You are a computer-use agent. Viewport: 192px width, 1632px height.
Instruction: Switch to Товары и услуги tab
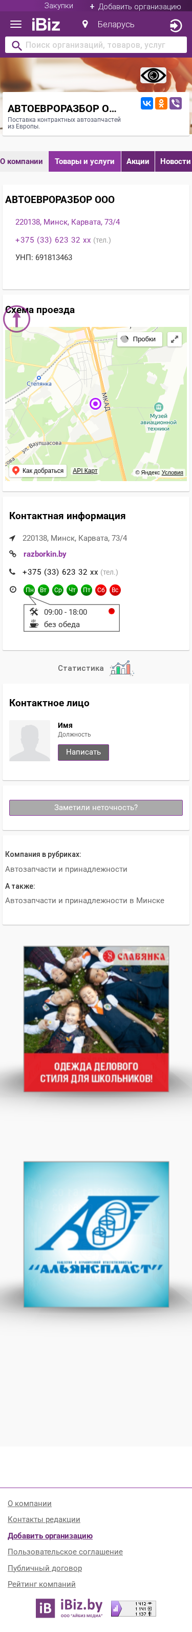[x=84, y=161]
